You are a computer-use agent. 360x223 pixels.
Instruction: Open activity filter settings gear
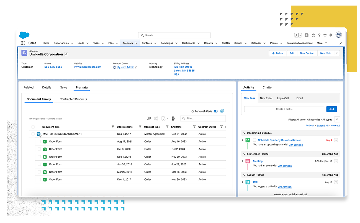point(337,120)
